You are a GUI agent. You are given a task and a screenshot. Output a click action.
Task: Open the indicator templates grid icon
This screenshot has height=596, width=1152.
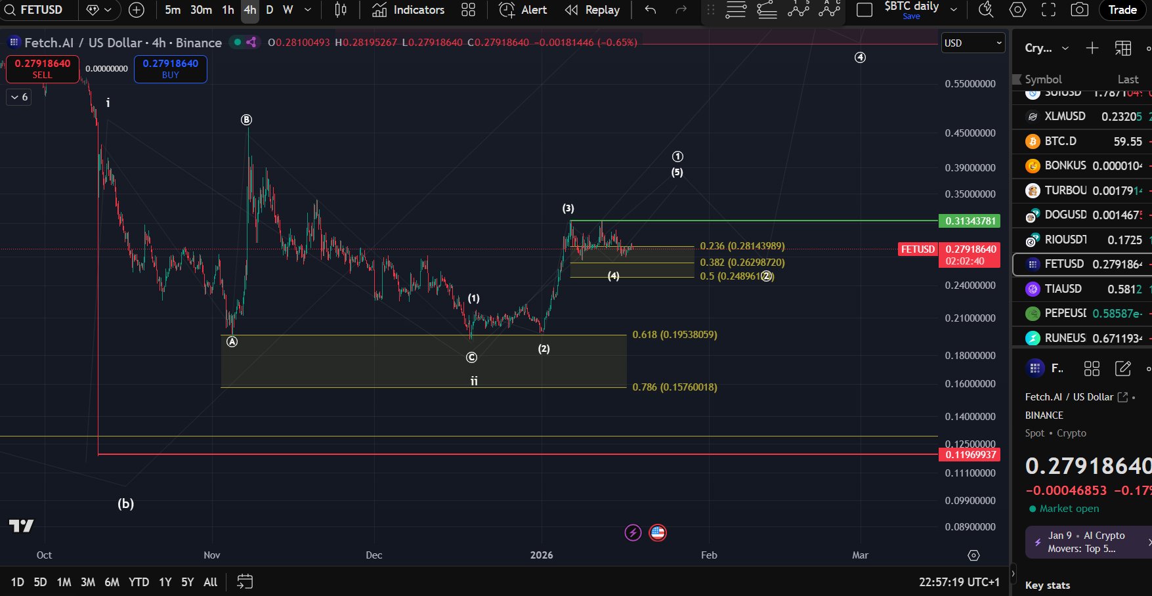468,10
